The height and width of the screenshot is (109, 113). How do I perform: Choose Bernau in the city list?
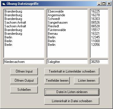click(67, 34)
